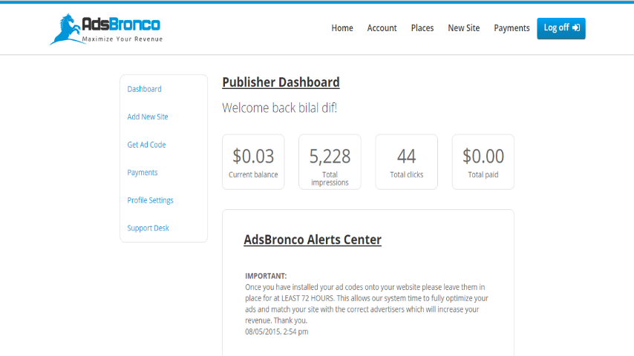The width and height of the screenshot is (634, 356).
Task: Select the $0.00 Total paid card
Action: (483, 162)
